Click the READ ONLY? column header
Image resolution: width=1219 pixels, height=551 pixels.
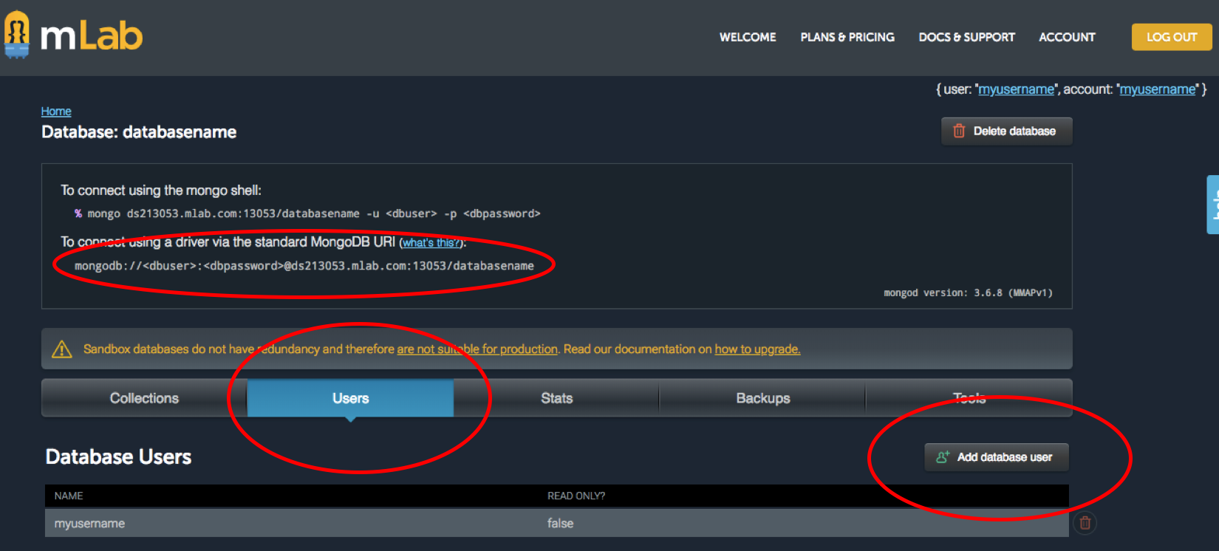576,496
